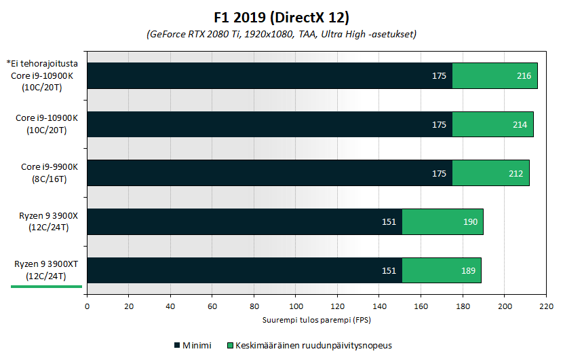The height and width of the screenshot is (360, 563).
Task: Click the 60 tick label on the x-axis
Action: pyautogui.click(x=212, y=306)
